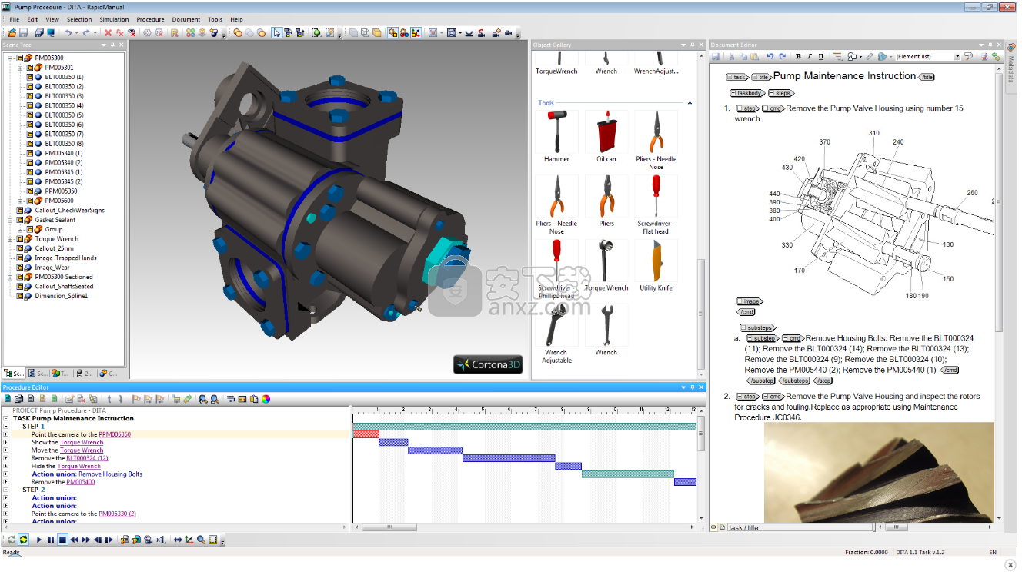This screenshot has height=575, width=1022.
Task: Click the BLT000324 (12) link
Action: 87,458
